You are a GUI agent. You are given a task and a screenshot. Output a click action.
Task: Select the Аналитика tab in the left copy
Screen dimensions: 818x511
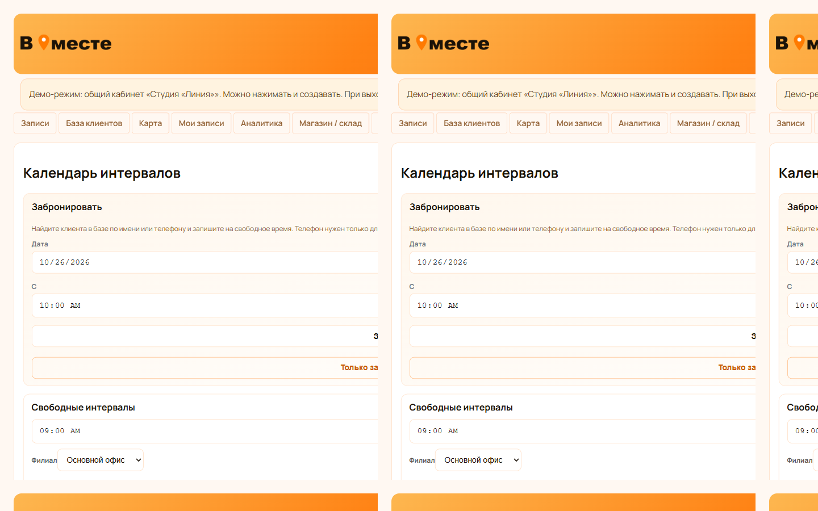tap(262, 123)
